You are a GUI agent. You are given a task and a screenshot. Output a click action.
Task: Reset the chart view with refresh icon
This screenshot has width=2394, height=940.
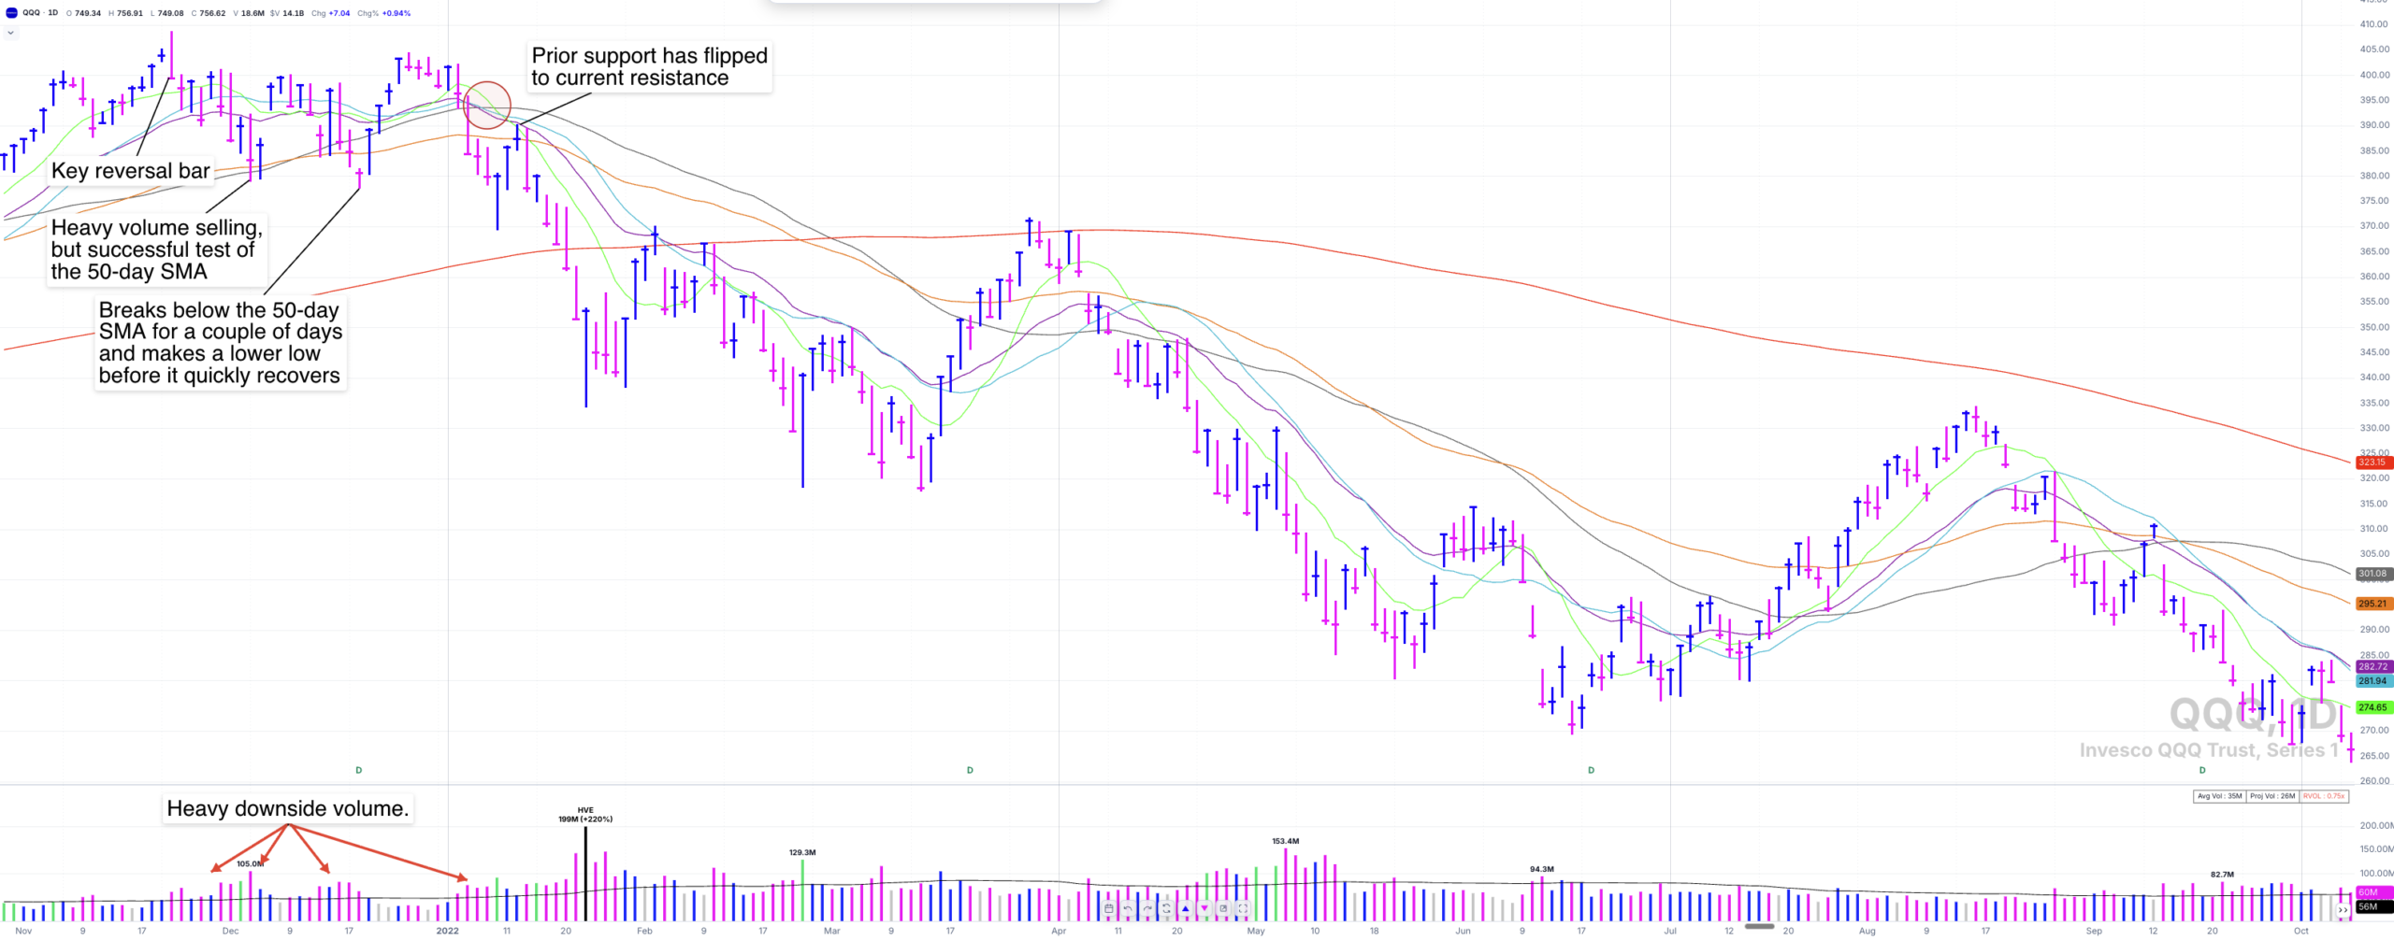[1166, 908]
